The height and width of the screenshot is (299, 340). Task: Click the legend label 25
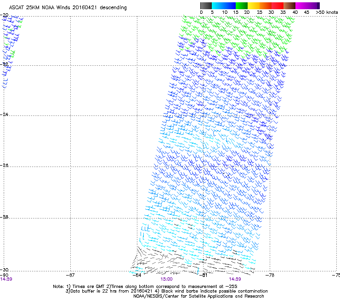point(260,12)
